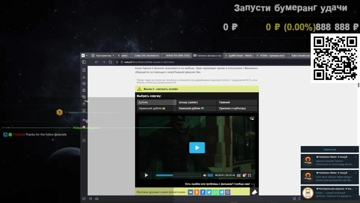Go back using the back arrow

click(x=97, y=62)
